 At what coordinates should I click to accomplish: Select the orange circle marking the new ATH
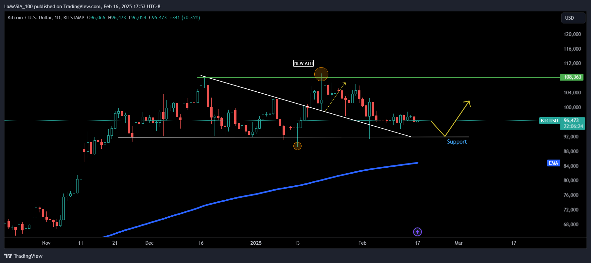[x=321, y=74]
